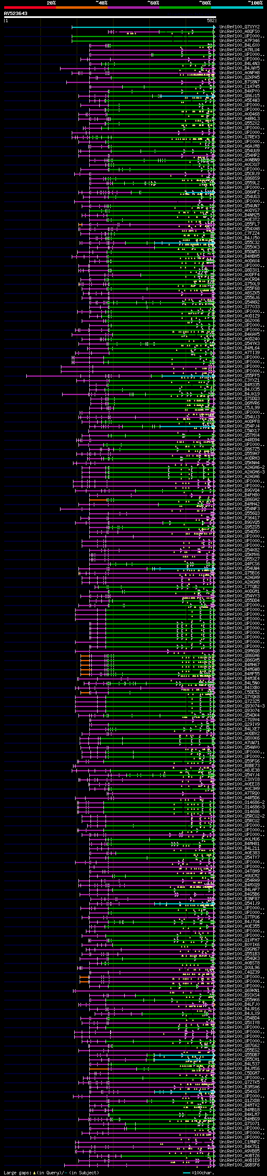Select hit label UniRef100_Q2KPA5
This screenshot has width=267, height=1176.
[239, 77]
